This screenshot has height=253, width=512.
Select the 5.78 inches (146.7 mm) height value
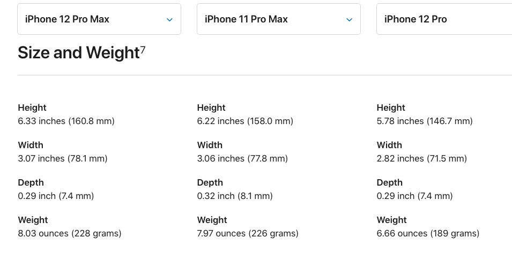[x=425, y=121]
